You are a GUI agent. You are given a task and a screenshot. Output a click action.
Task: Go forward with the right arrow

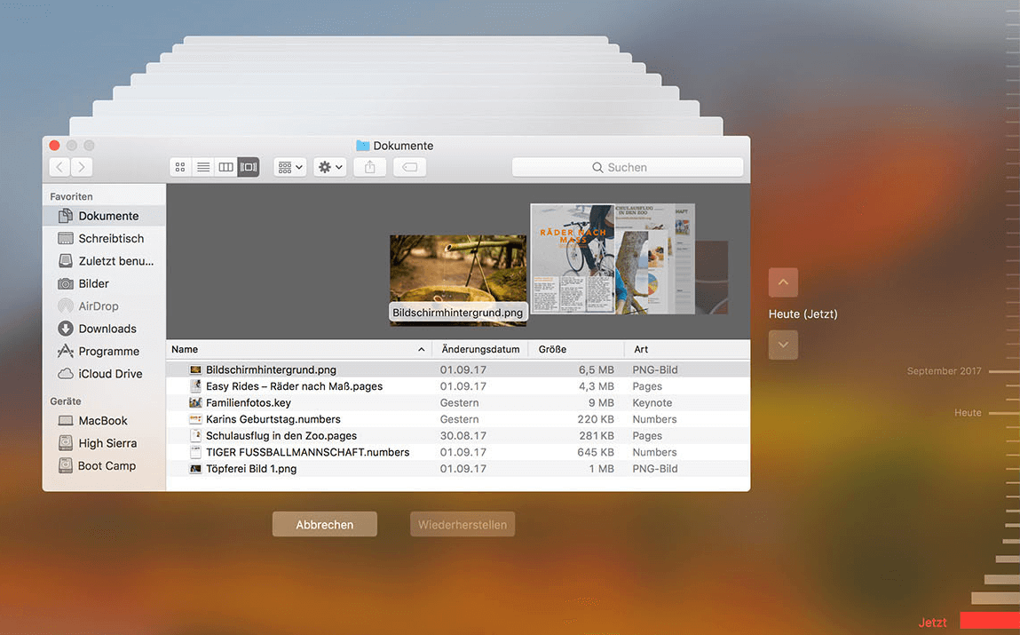coord(82,167)
